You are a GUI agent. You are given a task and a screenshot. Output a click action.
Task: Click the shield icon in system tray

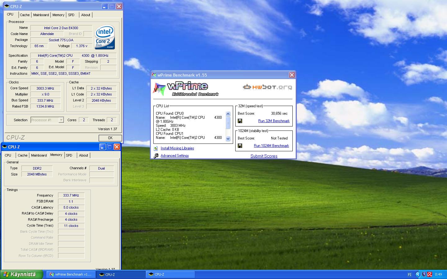coord(424,274)
